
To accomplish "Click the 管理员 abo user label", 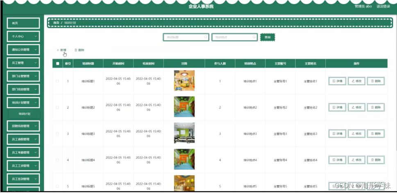I will (x=363, y=6).
